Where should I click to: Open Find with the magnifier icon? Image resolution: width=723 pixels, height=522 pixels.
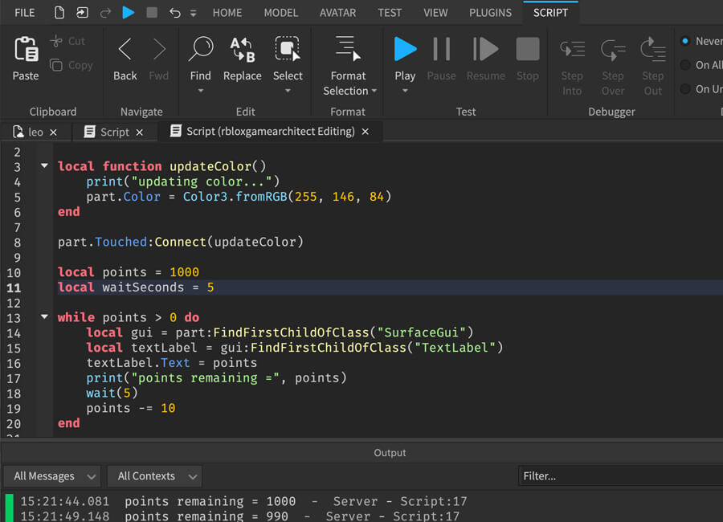pyautogui.click(x=201, y=49)
